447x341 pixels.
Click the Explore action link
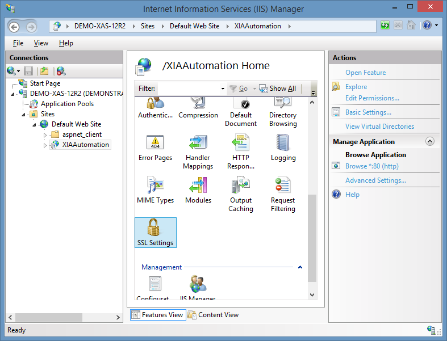point(356,87)
